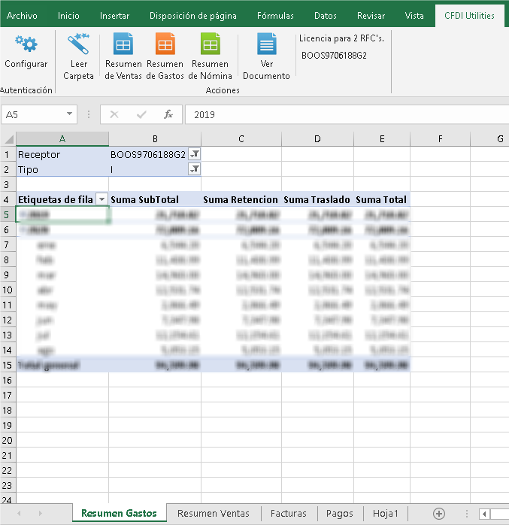Open the Receptor filter dropdown
509x525 pixels.
click(x=194, y=154)
